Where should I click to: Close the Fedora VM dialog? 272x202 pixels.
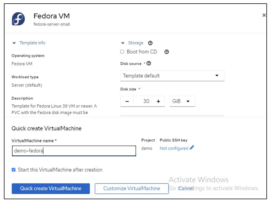pyautogui.click(x=264, y=15)
